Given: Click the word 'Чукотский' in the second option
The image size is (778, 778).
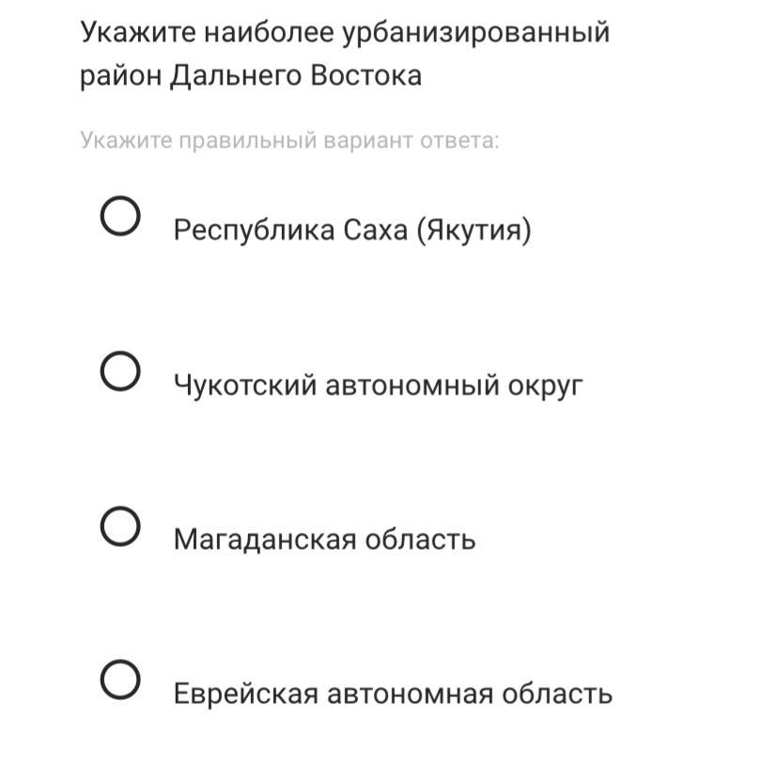Looking at the screenshot, I should pyautogui.click(x=245, y=385).
